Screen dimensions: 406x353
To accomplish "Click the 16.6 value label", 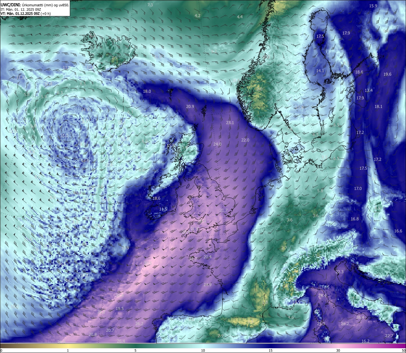I will [398, 231].
